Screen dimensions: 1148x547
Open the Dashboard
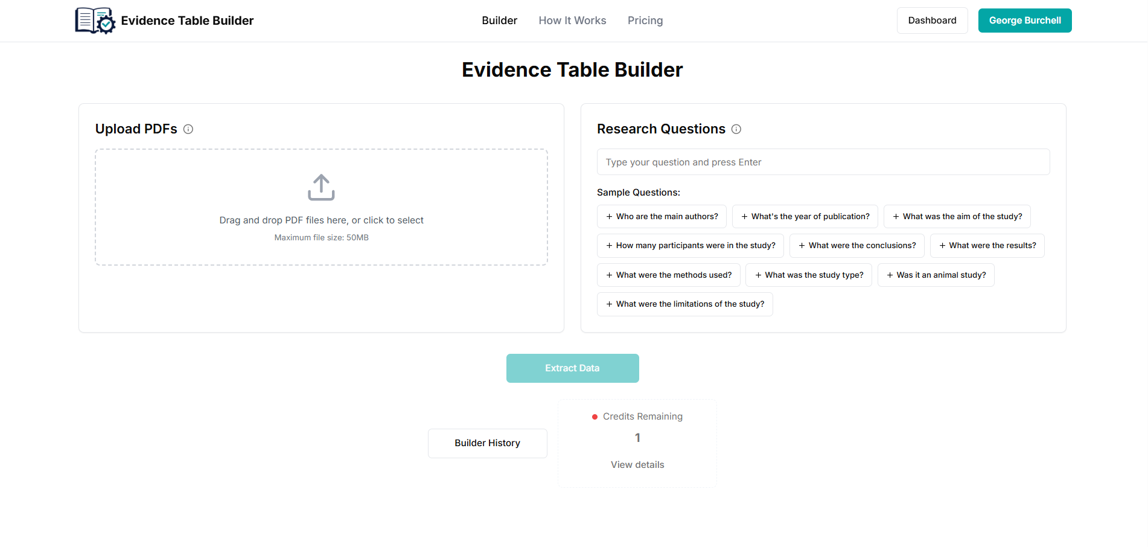tap(932, 21)
